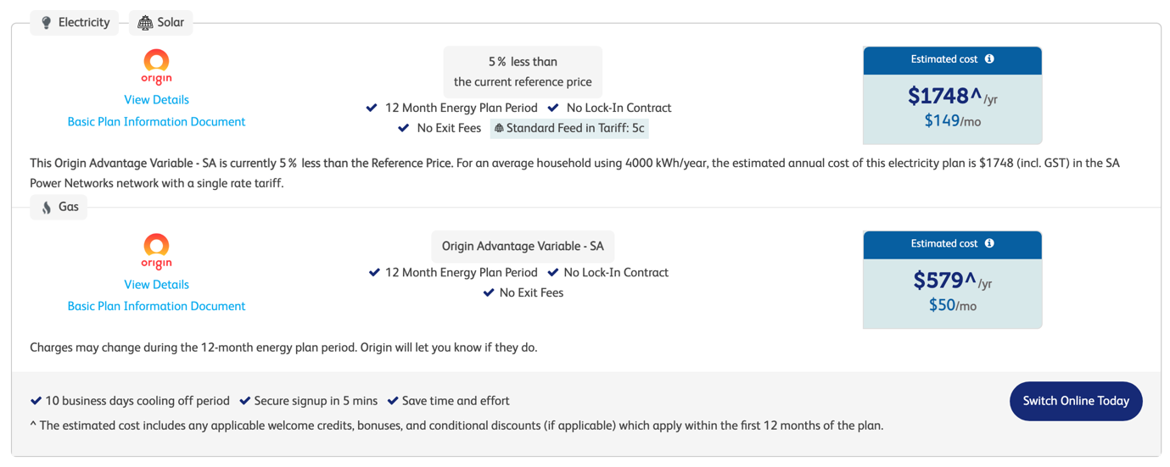Viewport: 1170px width, 467px height.
Task: Click info icon on gas Estimated cost
Action: 989,243
